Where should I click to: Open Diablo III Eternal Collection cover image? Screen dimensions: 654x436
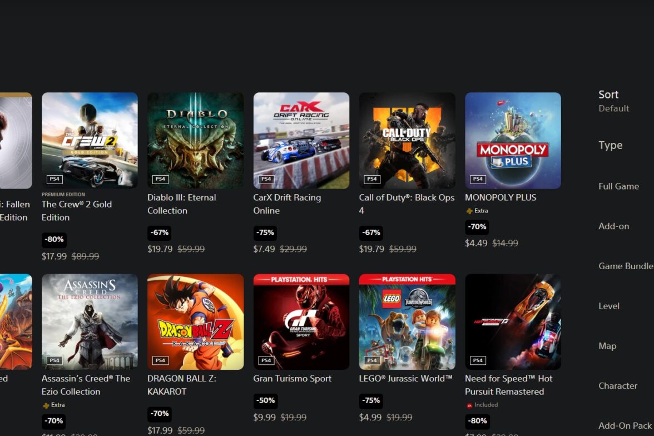pyautogui.click(x=196, y=140)
